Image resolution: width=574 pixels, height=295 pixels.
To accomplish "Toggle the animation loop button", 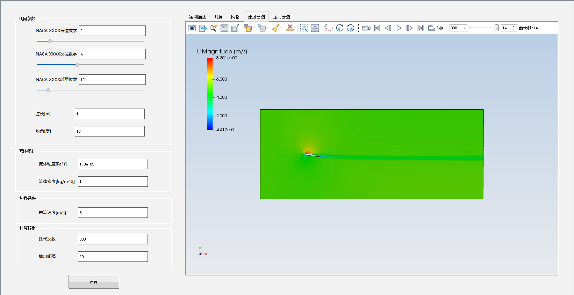I will click(x=431, y=28).
